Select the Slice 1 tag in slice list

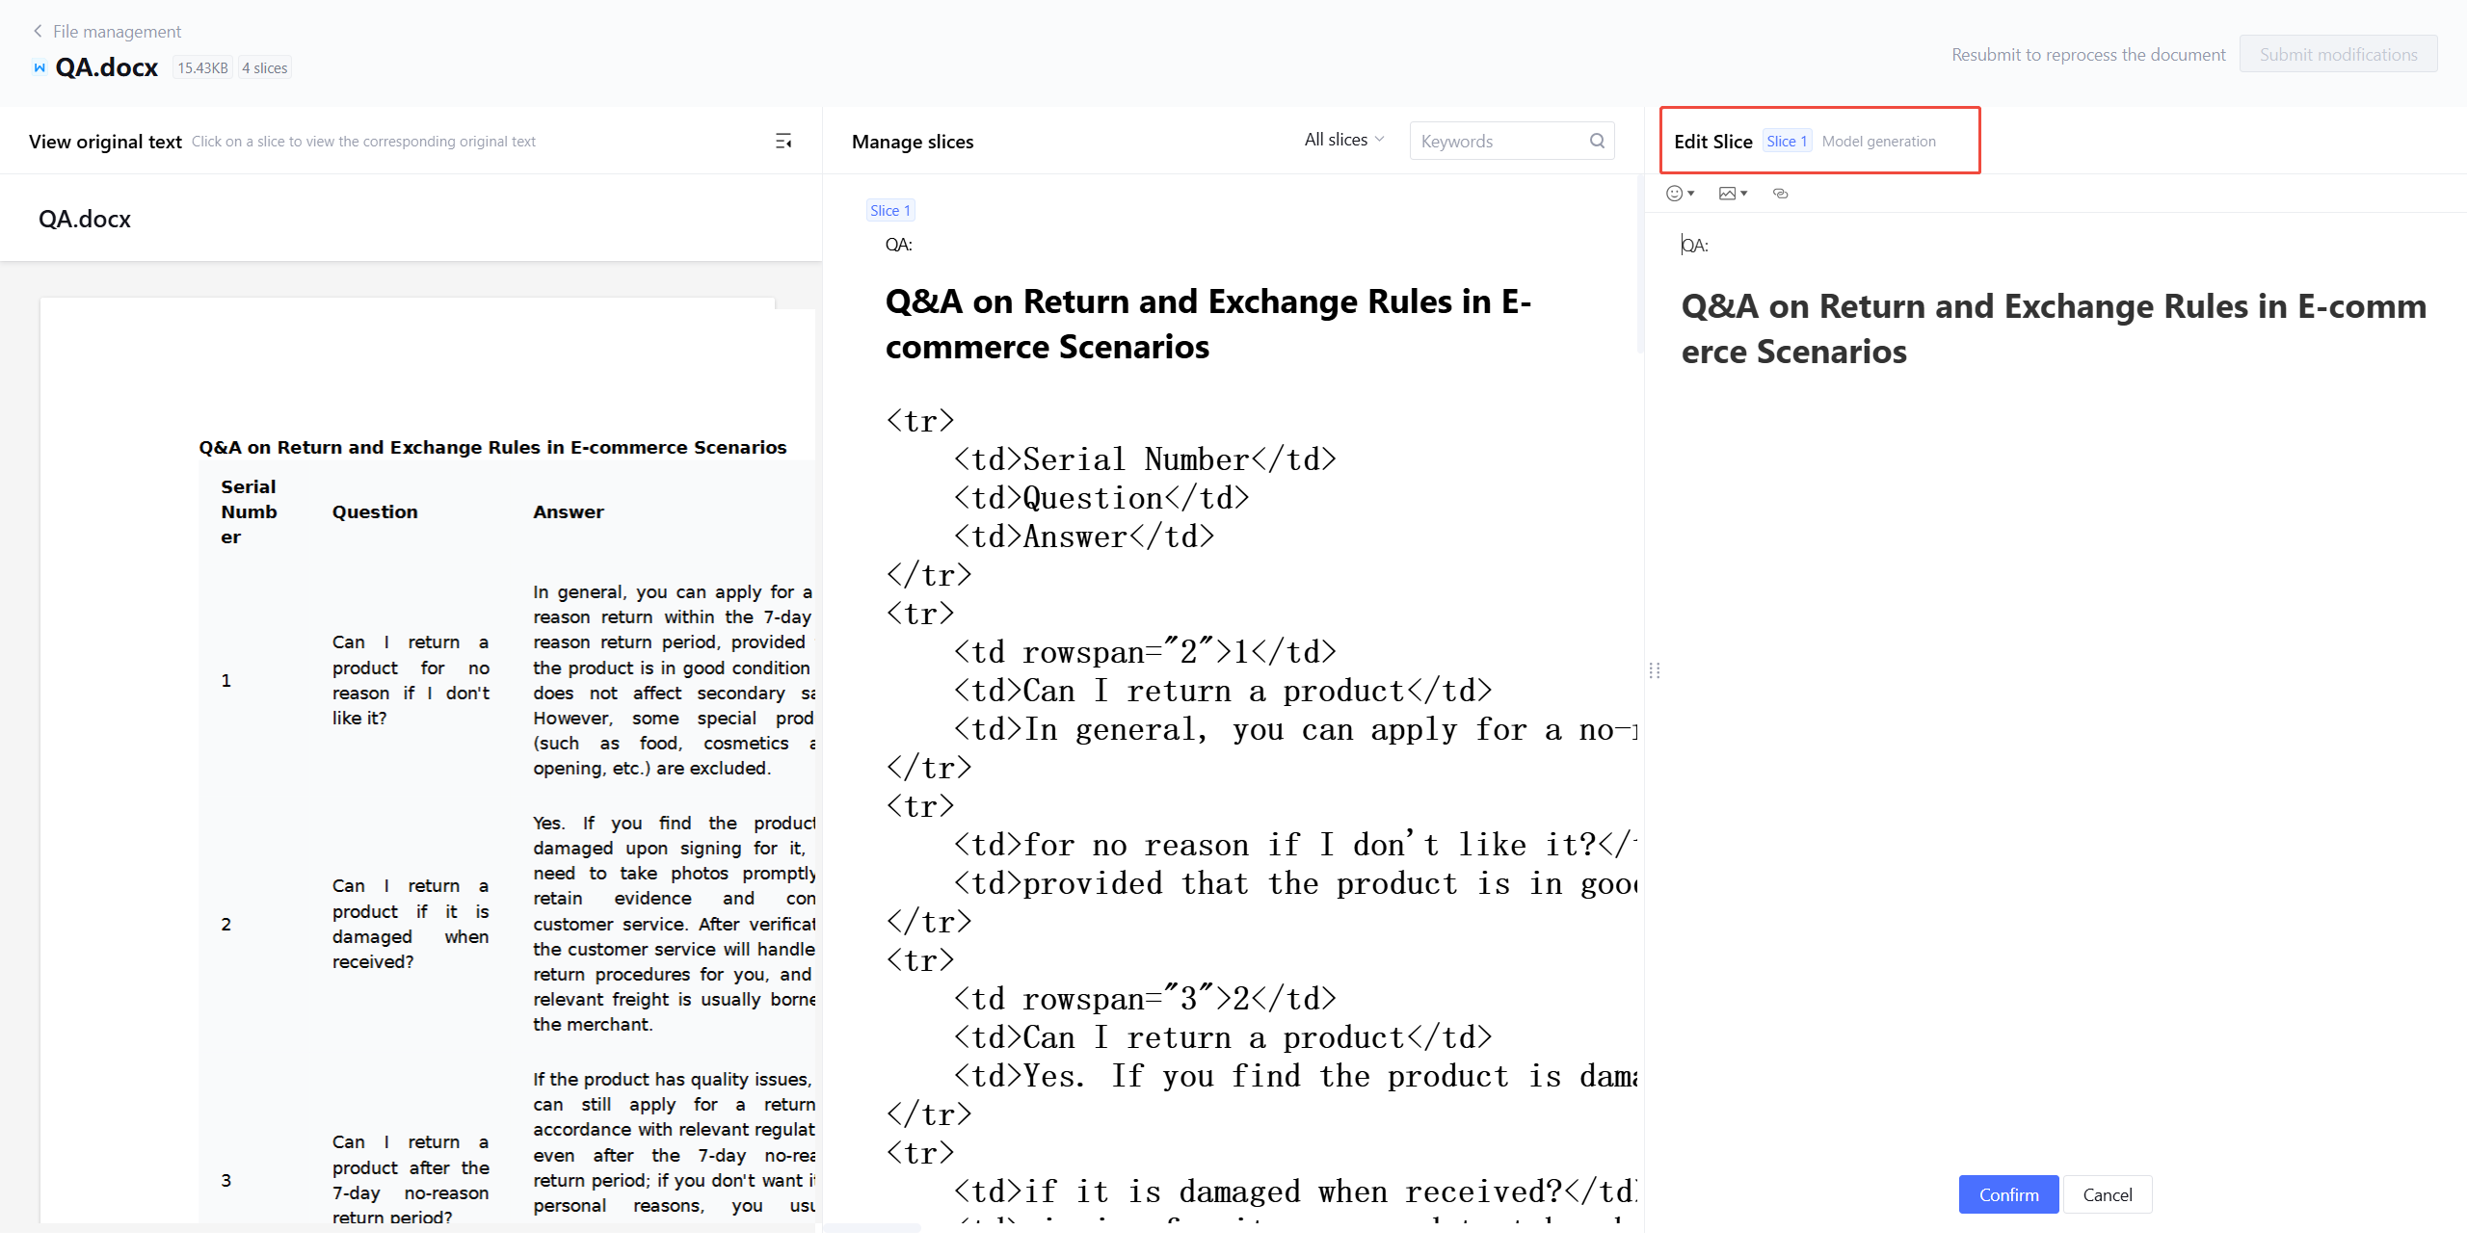click(889, 210)
